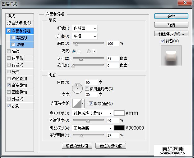Click shadow opacity field 27

pos(113,135)
